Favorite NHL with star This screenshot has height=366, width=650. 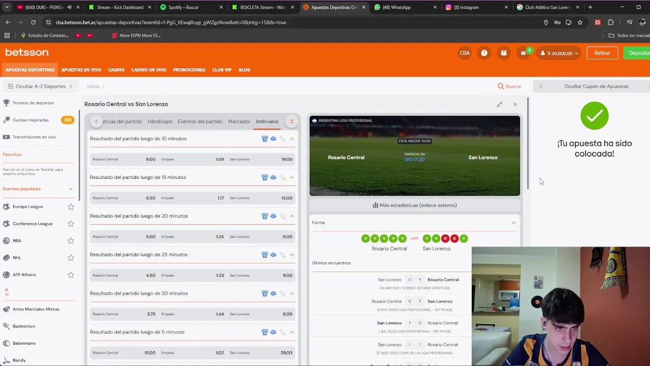pyautogui.click(x=71, y=258)
